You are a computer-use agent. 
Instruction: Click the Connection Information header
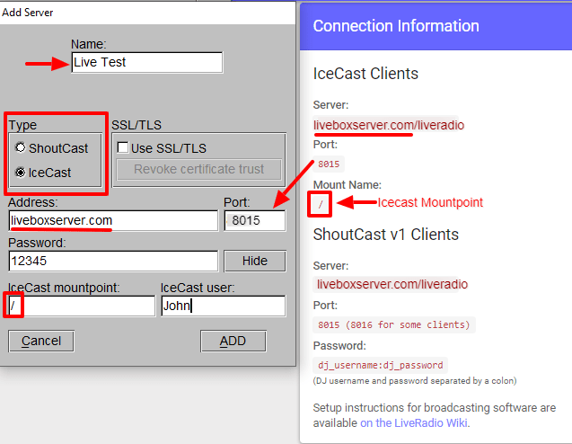pyautogui.click(x=396, y=26)
